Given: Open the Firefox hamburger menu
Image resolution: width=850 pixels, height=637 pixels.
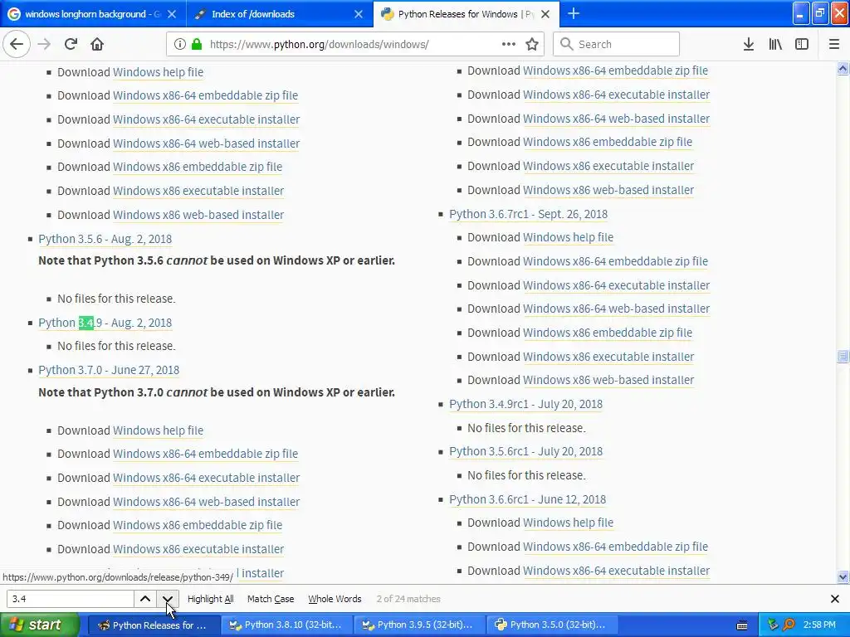Looking at the screenshot, I should click(x=834, y=44).
